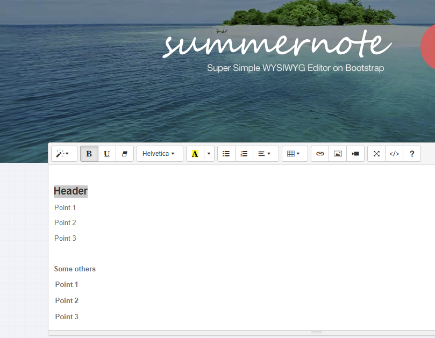Viewport: 435px width, 338px height.
Task: Open the Helvetica font family dropdown
Action: (159, 154)
